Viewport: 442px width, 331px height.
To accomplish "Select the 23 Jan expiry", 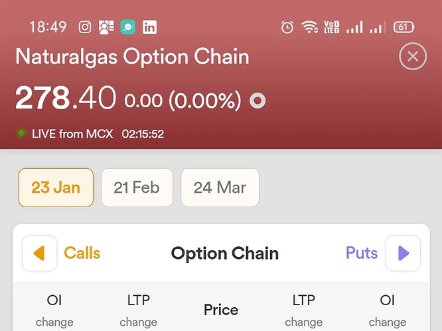I will (56, 187).
